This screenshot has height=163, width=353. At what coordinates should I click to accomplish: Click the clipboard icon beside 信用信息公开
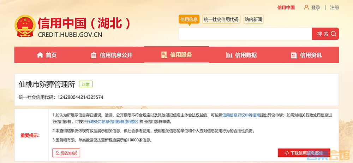tap(94, 55)
